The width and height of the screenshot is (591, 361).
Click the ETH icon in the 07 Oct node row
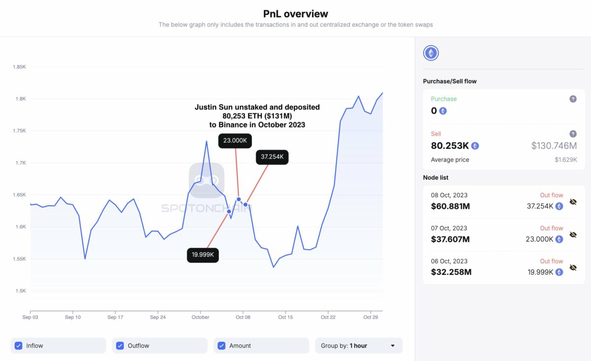(559, 239)
